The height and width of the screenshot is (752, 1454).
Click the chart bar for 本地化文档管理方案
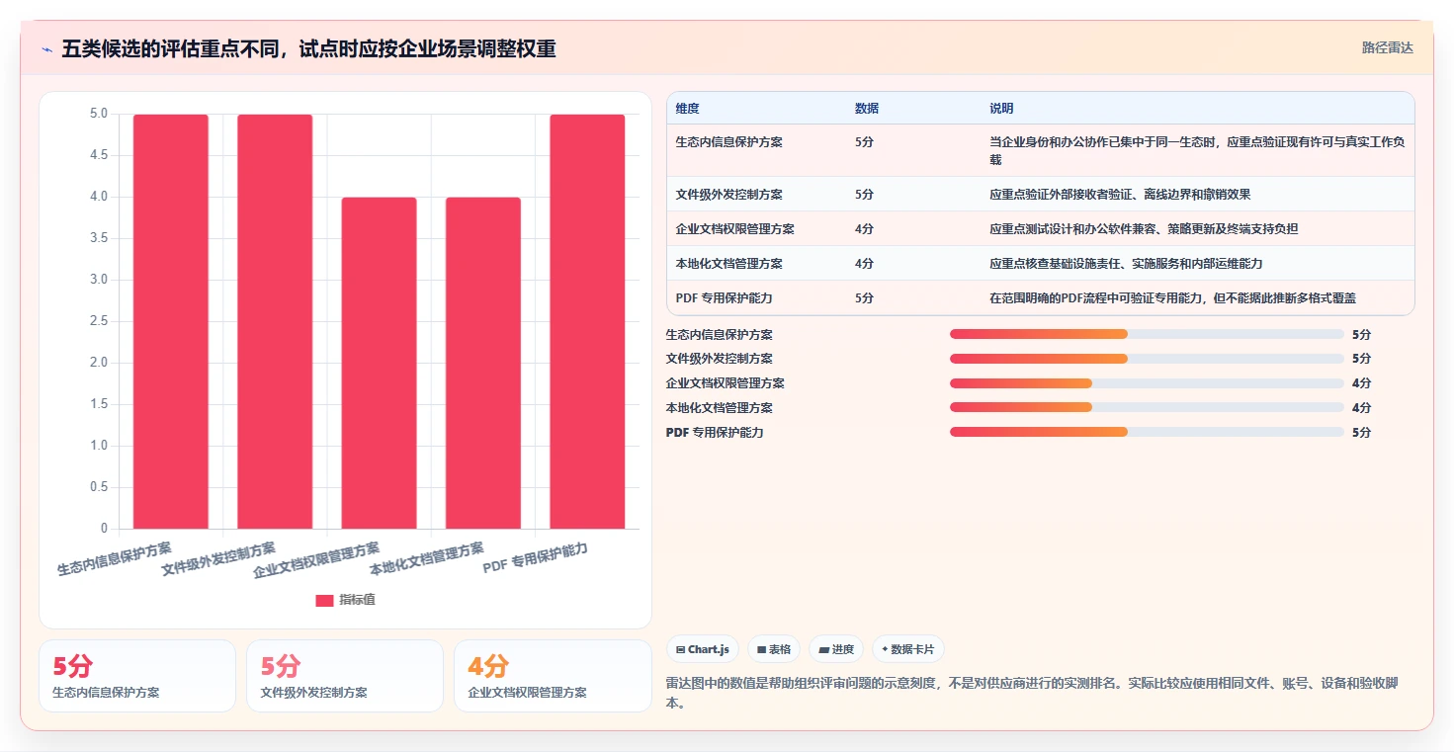point(483,363)
